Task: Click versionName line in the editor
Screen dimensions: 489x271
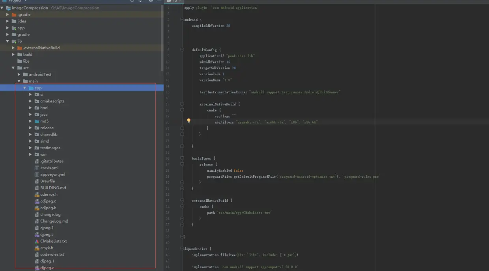Action: (x=215, y=80)
